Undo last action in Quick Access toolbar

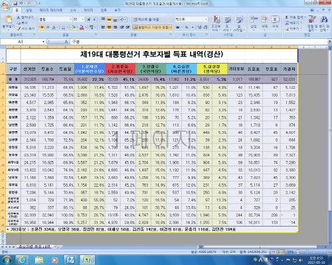pos(21,3)
